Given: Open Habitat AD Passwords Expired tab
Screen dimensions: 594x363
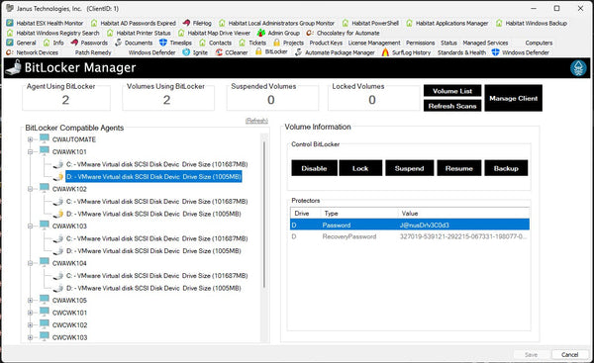Looking at the screenshot, I should pyautogui.click(x=134, y=23).
